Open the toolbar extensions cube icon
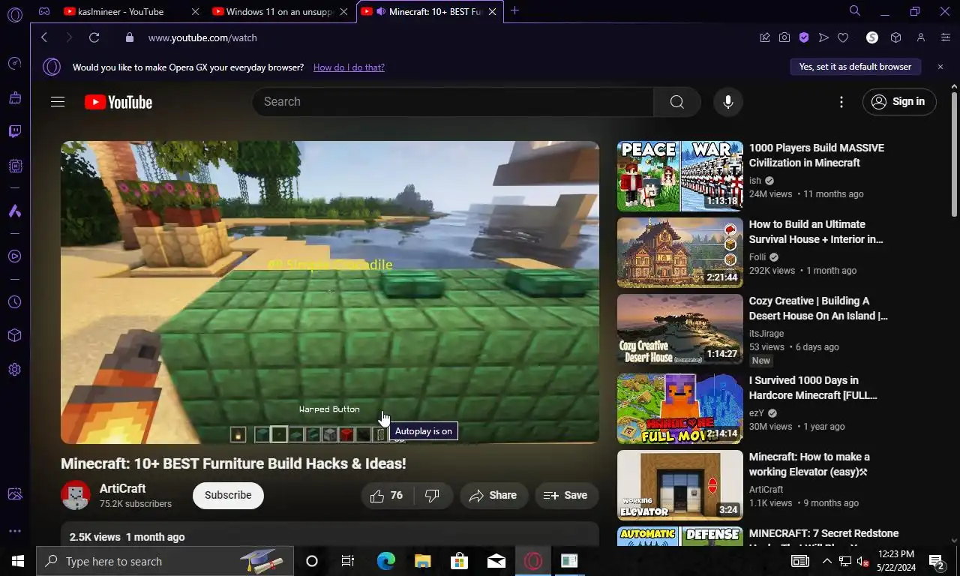 click(x=895, y=37)
